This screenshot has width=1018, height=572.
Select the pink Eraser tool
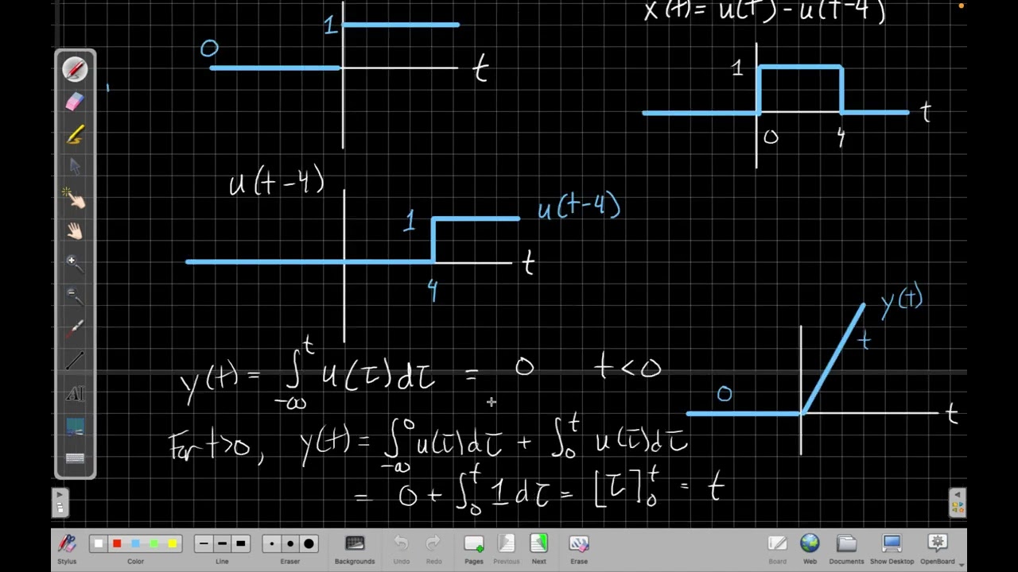click(x=75, y=102)
